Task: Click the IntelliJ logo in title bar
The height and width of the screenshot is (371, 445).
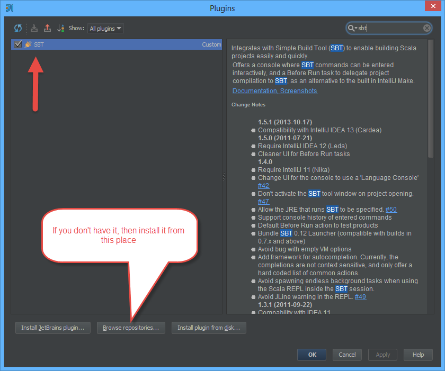Action: click(x=10, y=8)
